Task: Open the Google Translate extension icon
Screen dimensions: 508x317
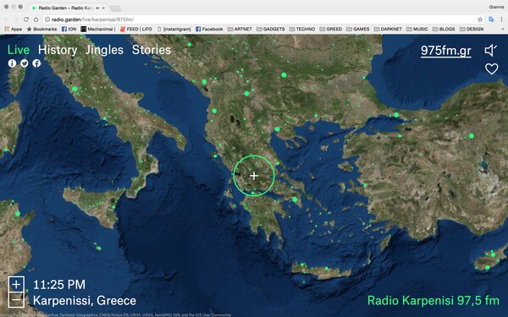Action: click(491, 19)
